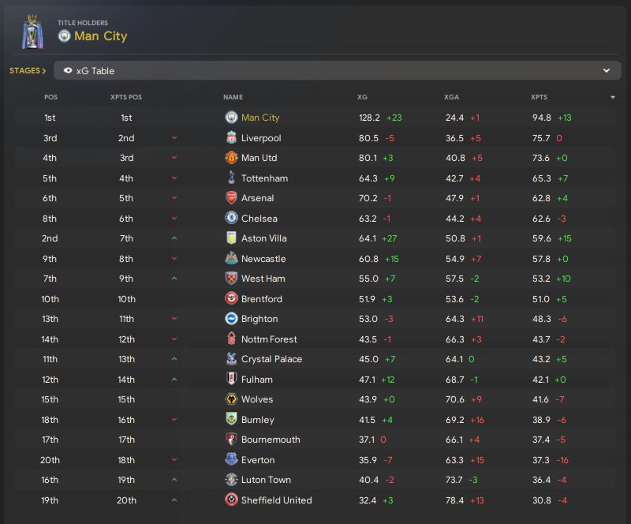Screen dimensions: 631x524
Task: Click the Everton club badge icon
Action: point(231,460)
